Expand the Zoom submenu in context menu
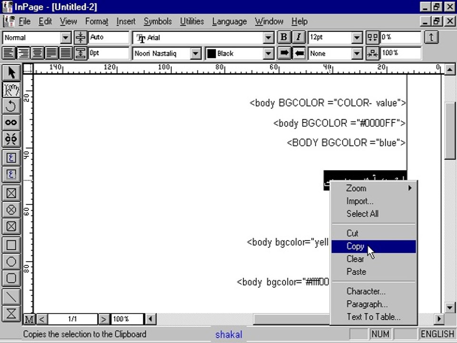 click(x=374, y=188)
